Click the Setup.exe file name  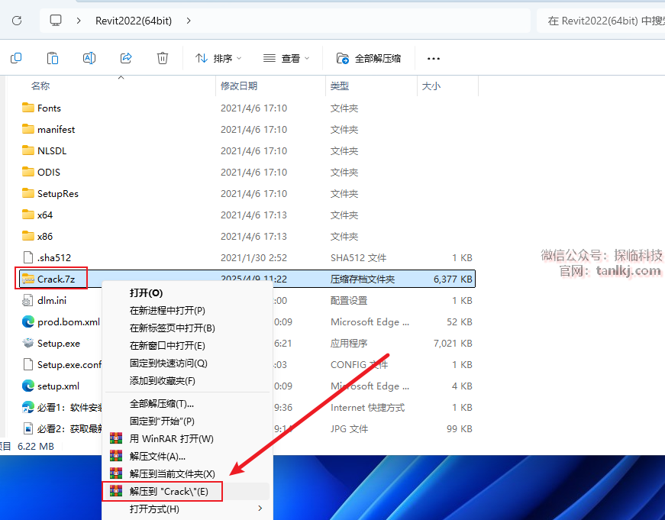tap(59, 343)
